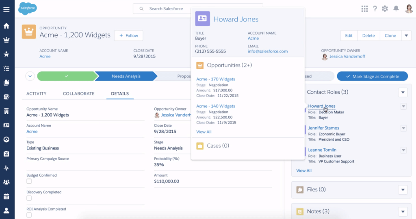Viewport: 416px width, 219px height.
Task: Go to Home in the sidebar
Action: point(6,26)
